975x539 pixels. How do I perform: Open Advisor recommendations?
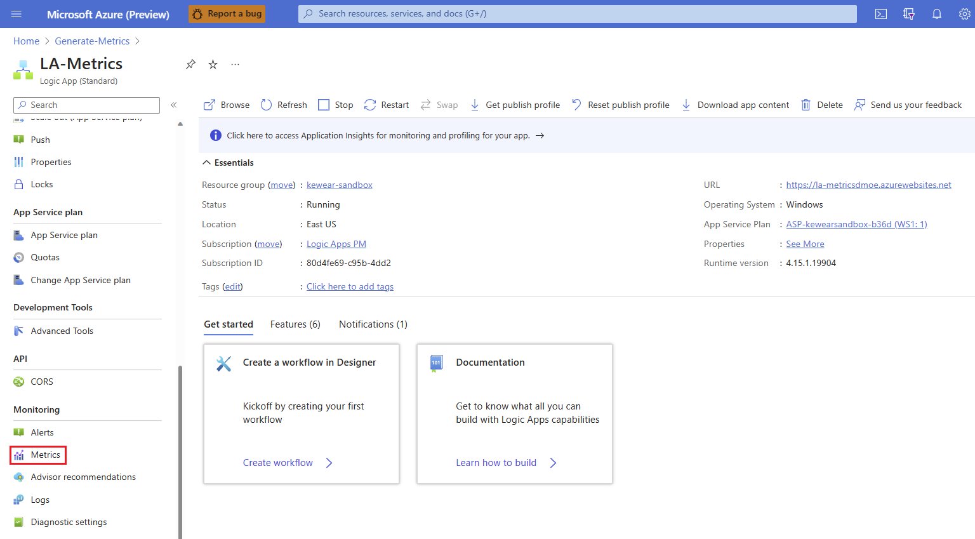click(x=83, y=477)
